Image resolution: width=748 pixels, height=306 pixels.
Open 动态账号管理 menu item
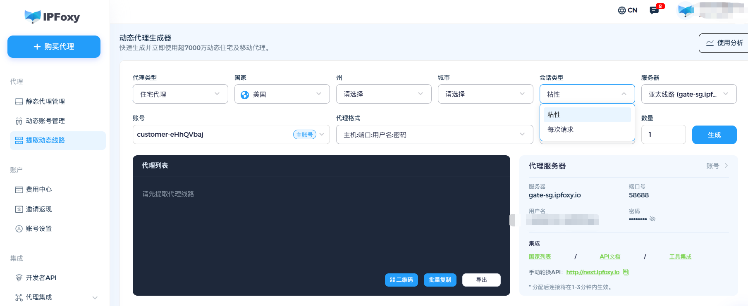58,121
